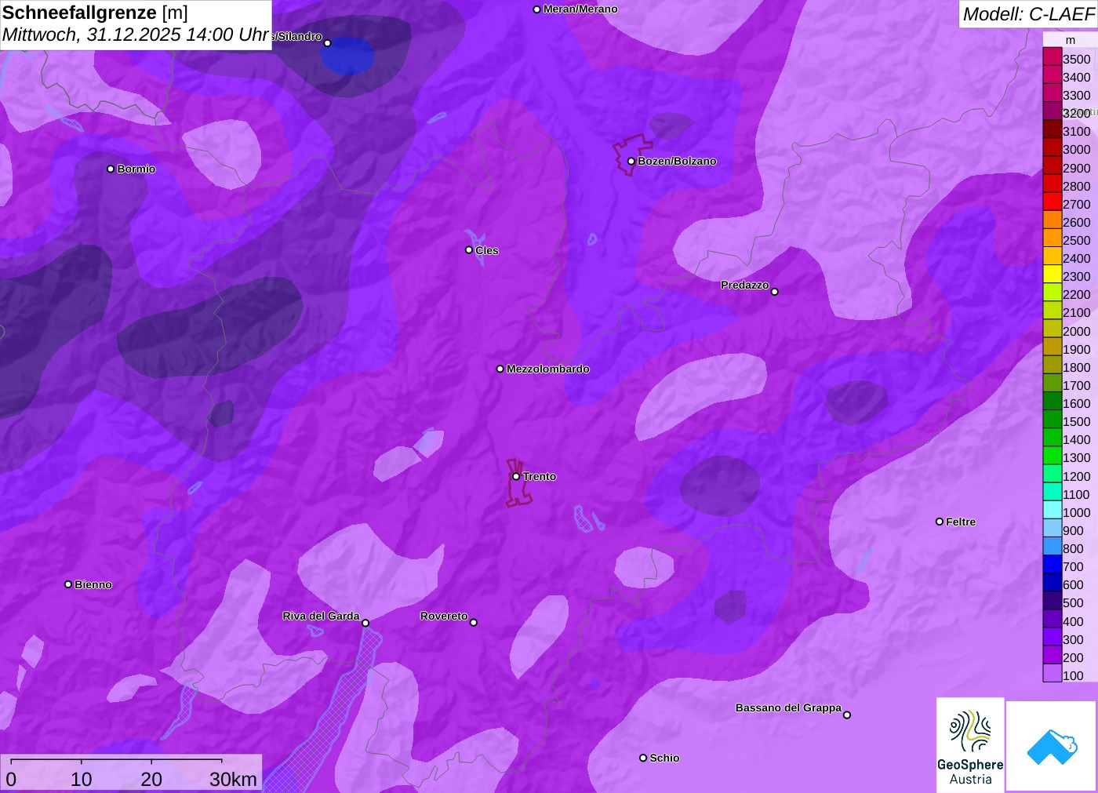Click the 'Mezzolombardo' label text
The height and width of the screenshot is (793, 1098).
(548, 369)
